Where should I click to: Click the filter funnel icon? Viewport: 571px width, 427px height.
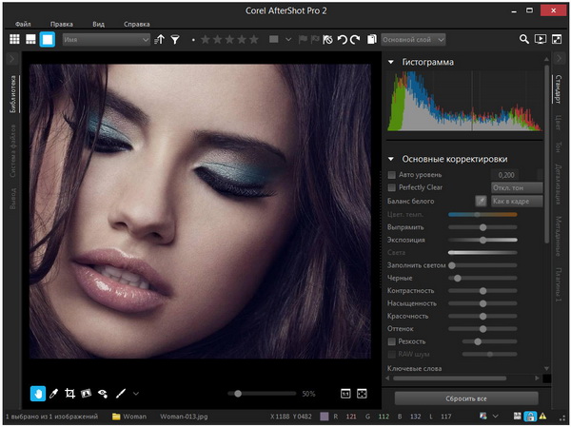pos(175,40)
